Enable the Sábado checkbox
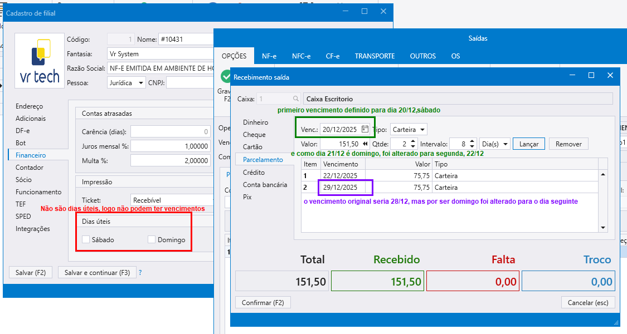 tap(86, 240)
